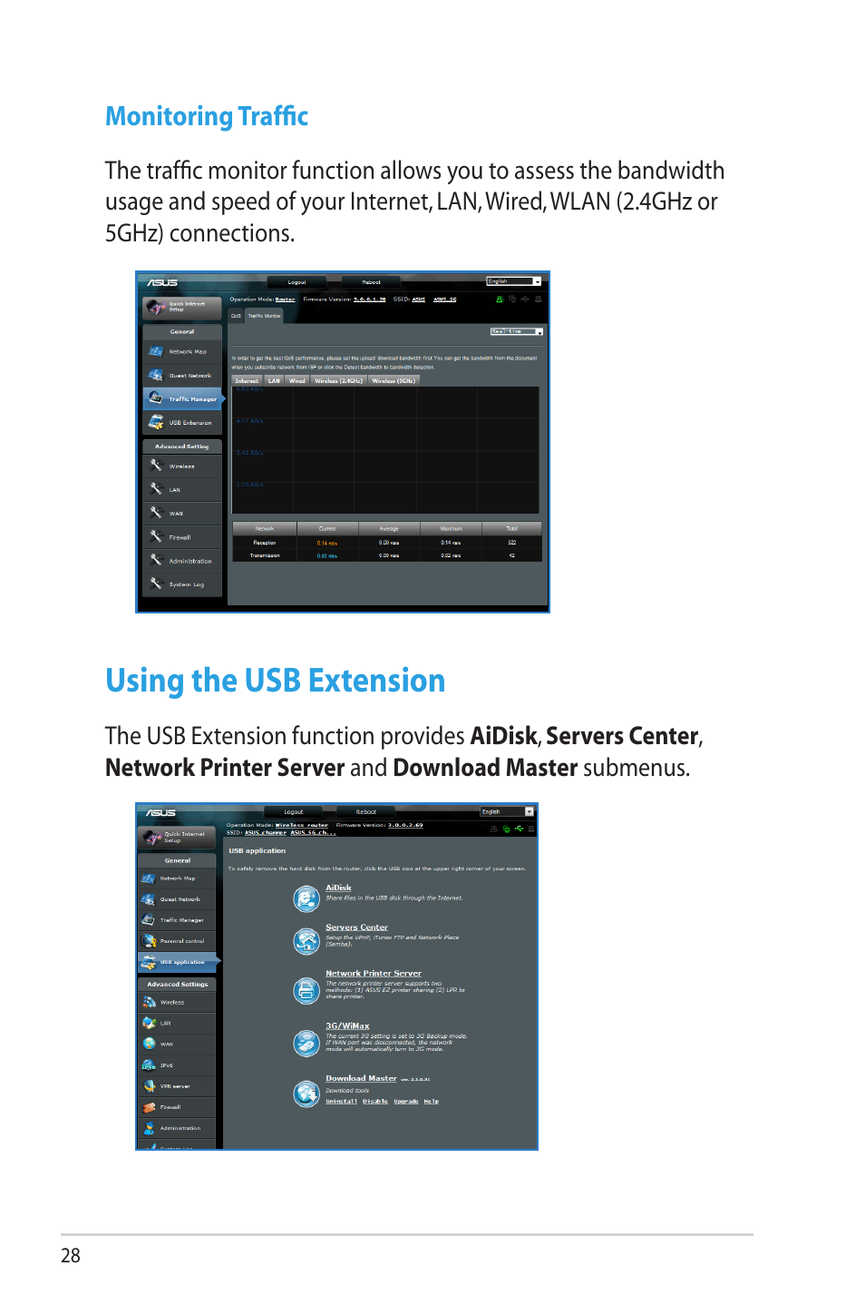Open USB Extension icon in Traffic Monitor screenshot
The height and width of the screenshot is (1305, 865).
tap(155, 422)
